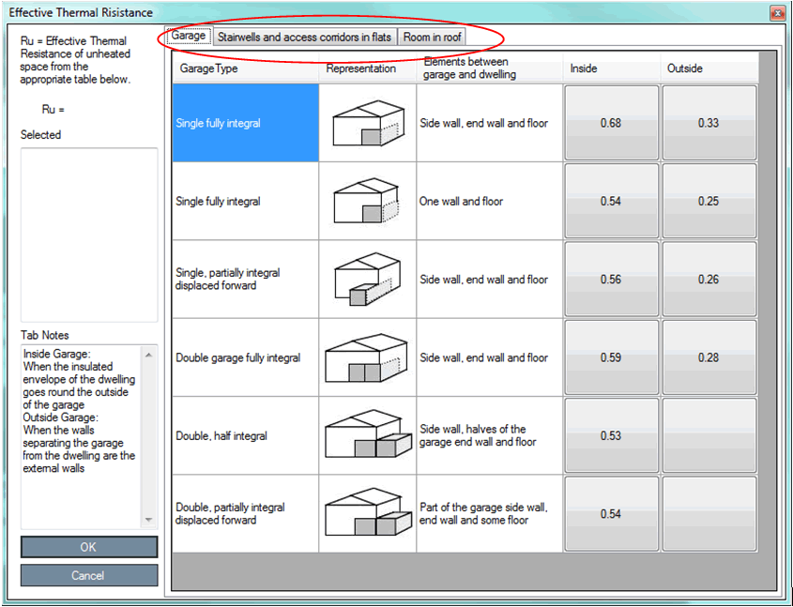Select the Outside value 0.25
This screenshot has height=607, width=793.
coord(709,201)
